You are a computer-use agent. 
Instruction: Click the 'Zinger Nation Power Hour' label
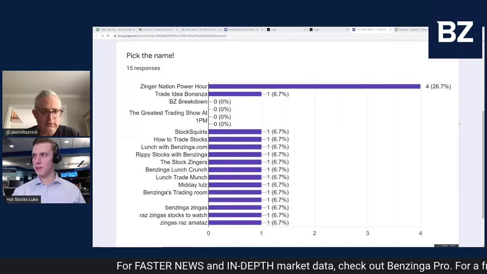point(173,86)
